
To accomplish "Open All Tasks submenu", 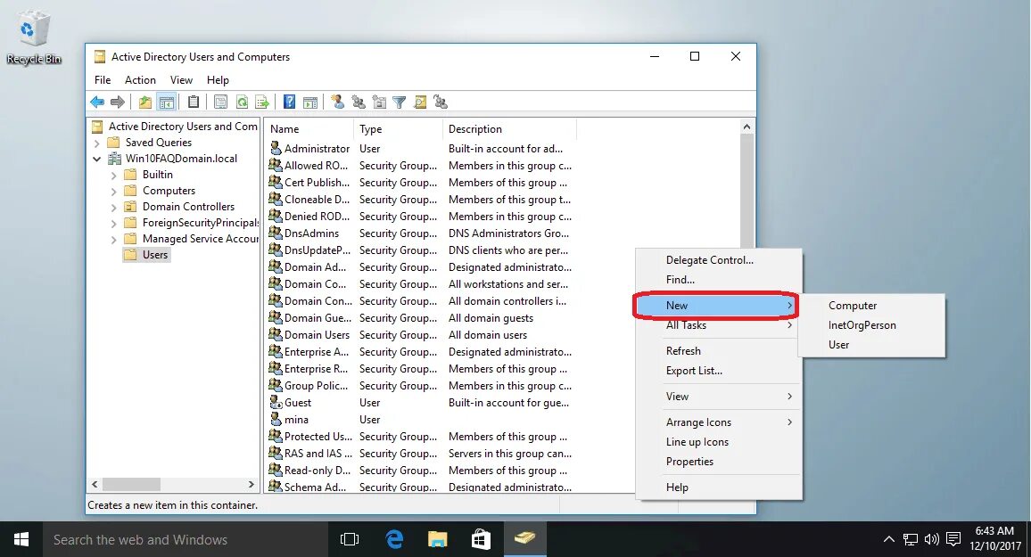I will [x=719, y=325].
